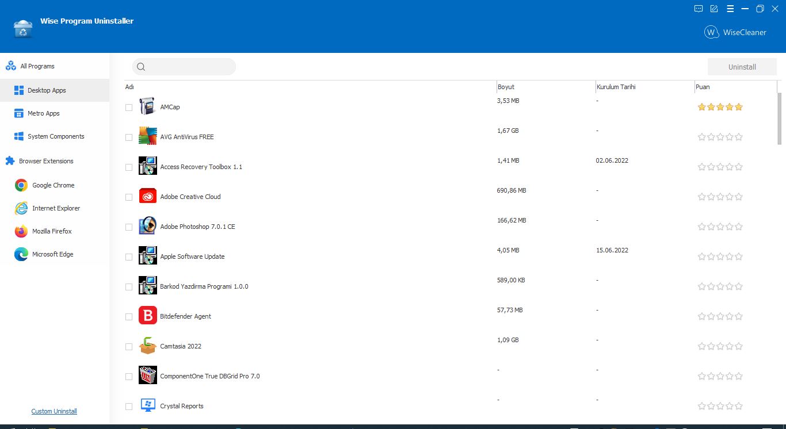Image resolution: width=786 pixels, height=429 pixels.
Task: Switch to Desktop Apps category
Action: [x=55, y=90]
